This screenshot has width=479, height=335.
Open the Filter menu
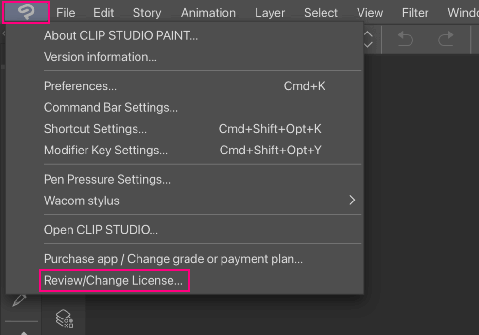(x=415, y=13)
